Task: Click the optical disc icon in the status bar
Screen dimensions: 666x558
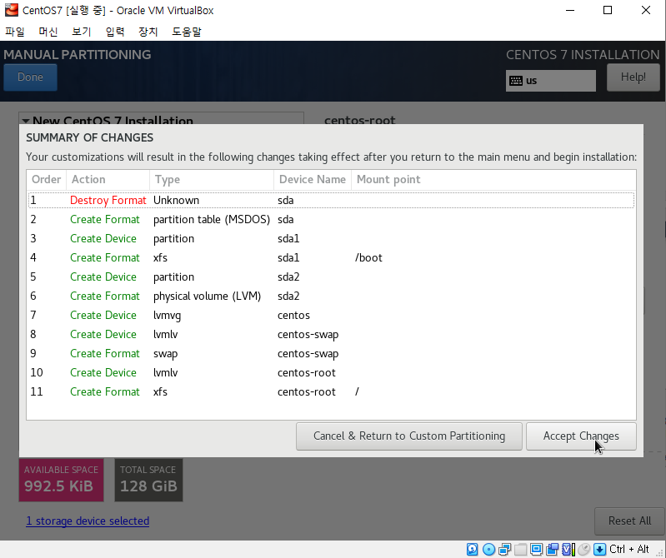Action: coord(489,550)
